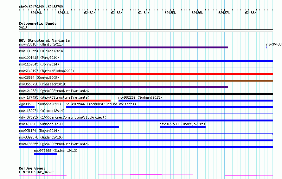Collapse the Cytogenetic Bands track title

coord(38,23)
